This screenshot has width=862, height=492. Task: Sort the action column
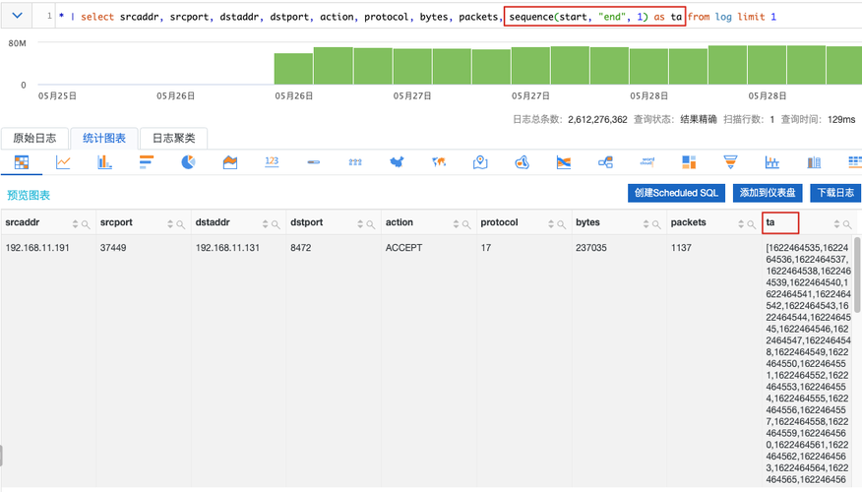click(456, 224)
